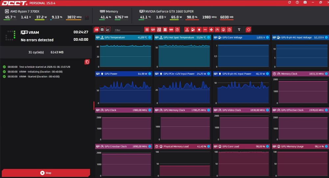Image resolution: width=329 pixels, height=178 pixels.
Task: Toggle the load gauge sensor type filter
Action: coord(223,30)
